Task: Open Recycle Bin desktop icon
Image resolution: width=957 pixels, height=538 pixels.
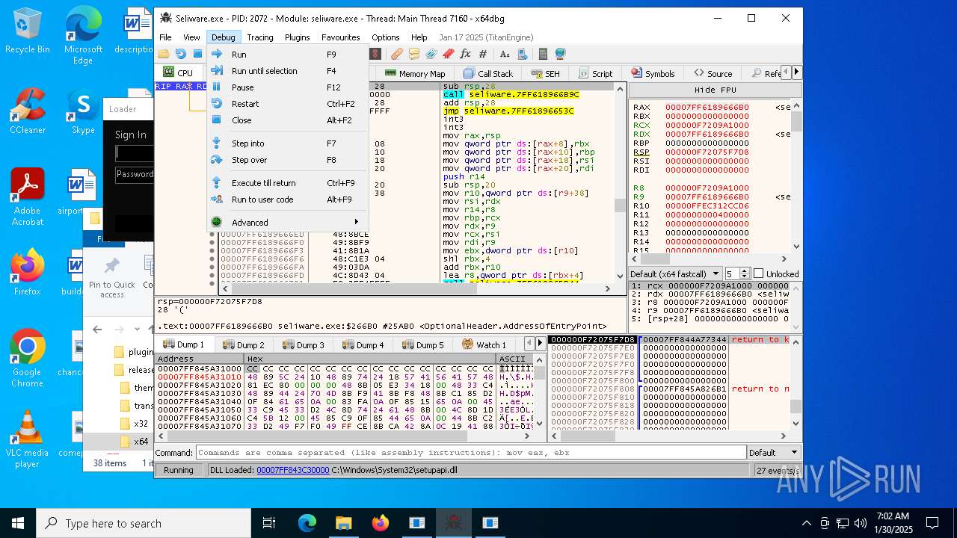Action: click(28, 31)
